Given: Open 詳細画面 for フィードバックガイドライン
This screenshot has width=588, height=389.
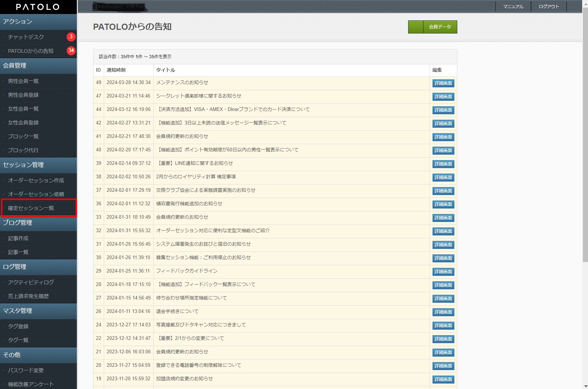Looking at the screenshot, I should coord(443,272).
